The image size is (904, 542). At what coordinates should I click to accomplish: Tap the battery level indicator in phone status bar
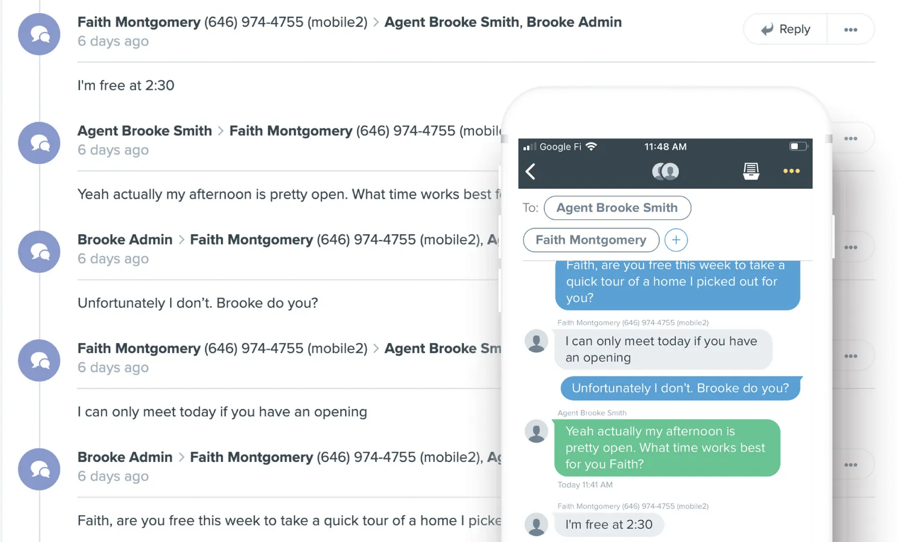[798, 146]
